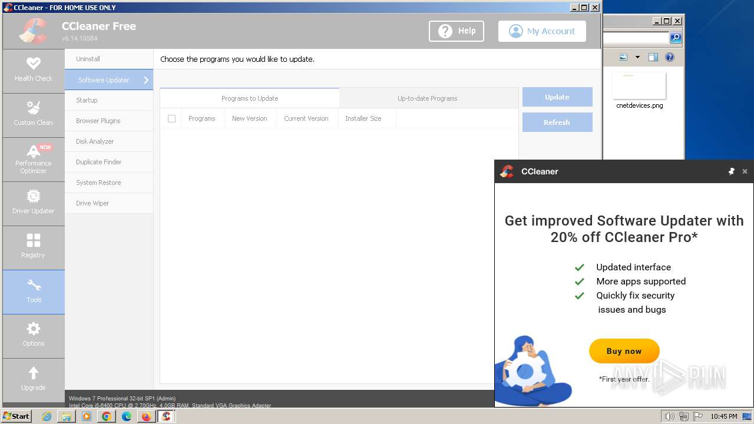The height and width of the screenshot is (424, 754).
Task: Click the CCleaner version v6.14.10584 text
Action: click(x=80, y=38)
